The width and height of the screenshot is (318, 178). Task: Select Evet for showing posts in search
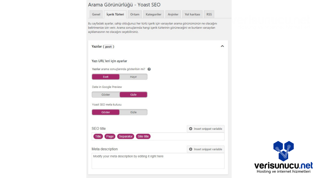click(106, 77)
